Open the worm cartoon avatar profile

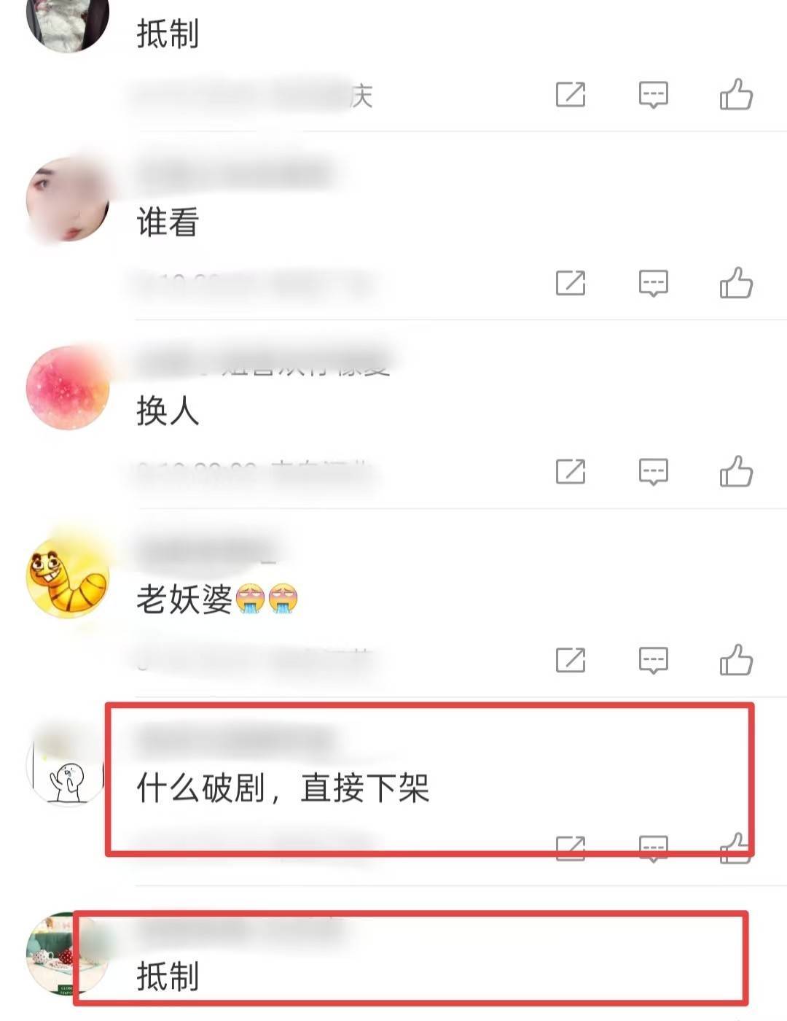[x=68, y=576]
